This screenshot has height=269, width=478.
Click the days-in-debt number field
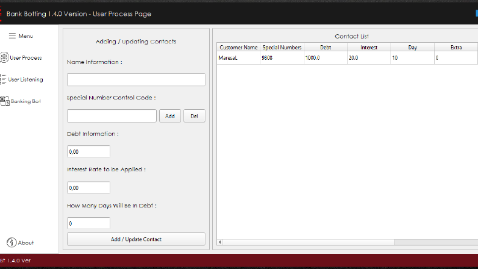pos(89,223)
